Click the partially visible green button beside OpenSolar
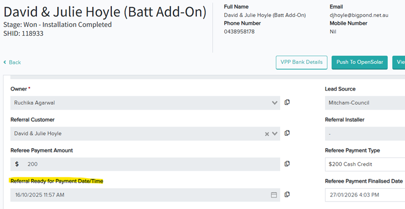The image size is (405, 209). pyautogui.click(x=399, y=62)
